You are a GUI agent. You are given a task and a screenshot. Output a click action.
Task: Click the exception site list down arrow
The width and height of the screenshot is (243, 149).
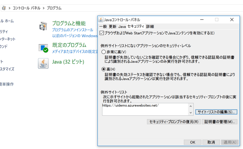(191, 113)
